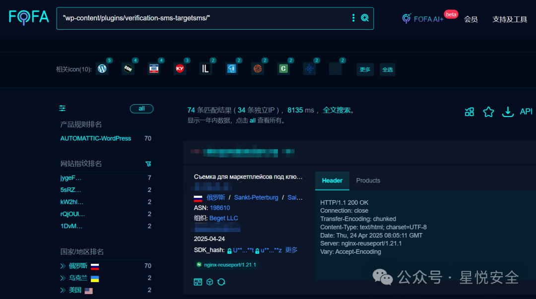Select the IL related icon

205,69
